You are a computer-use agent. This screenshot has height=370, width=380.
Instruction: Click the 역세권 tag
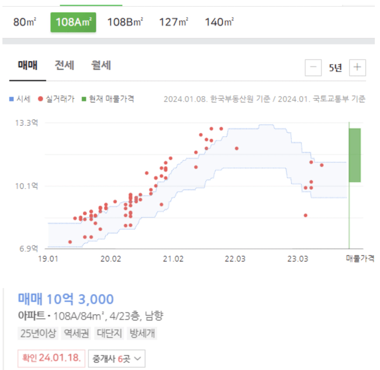[x=76, y=333]
